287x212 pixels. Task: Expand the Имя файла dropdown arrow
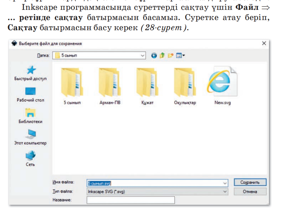(x=225, y=183)
